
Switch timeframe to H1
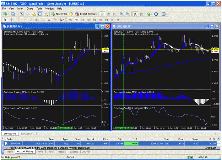94,20
